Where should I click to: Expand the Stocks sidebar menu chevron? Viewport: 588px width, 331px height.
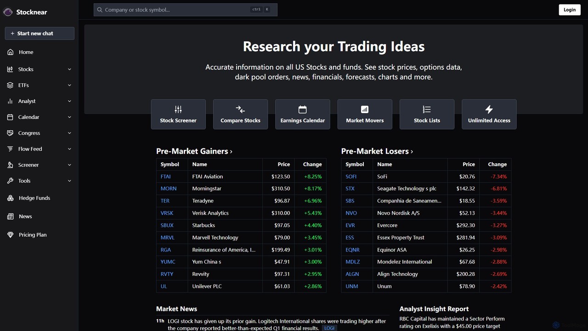pyautogui.click(x=69, y=69)
